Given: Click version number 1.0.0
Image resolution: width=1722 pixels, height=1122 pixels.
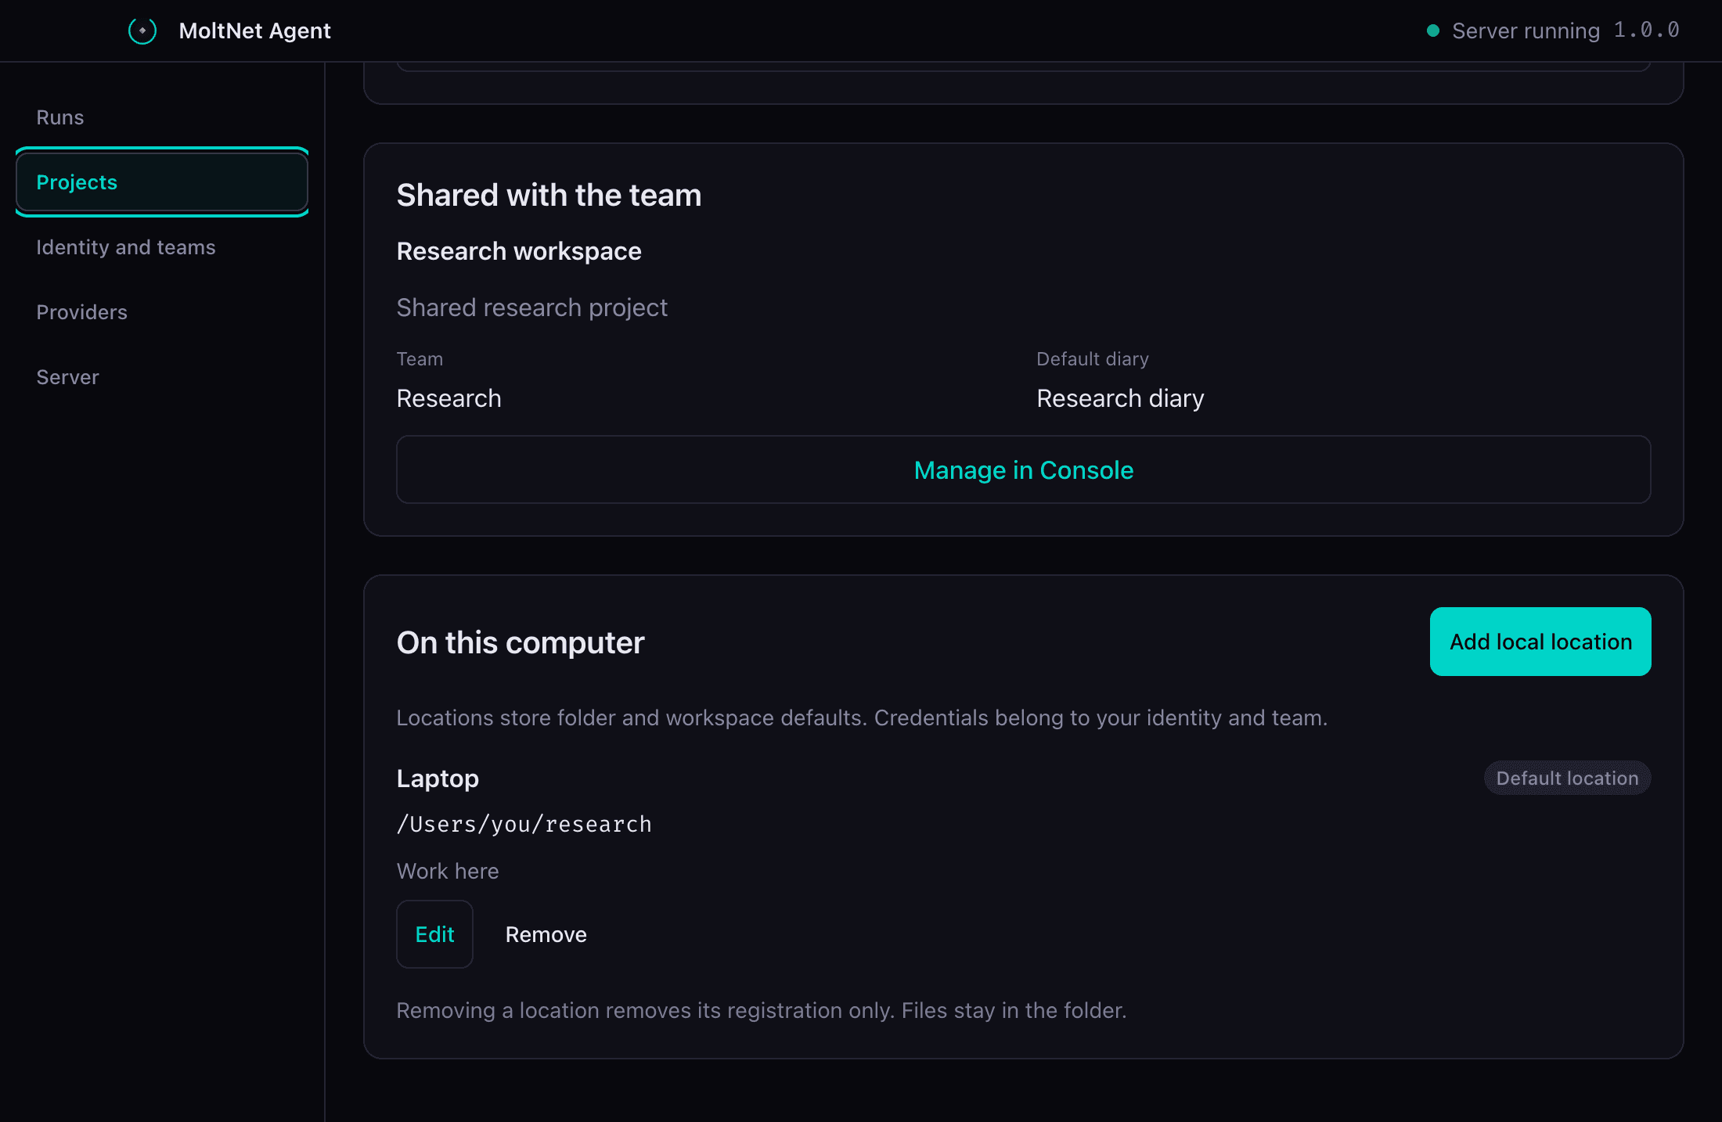Looking at the screenshot, I should click(x=1647, y=30).
